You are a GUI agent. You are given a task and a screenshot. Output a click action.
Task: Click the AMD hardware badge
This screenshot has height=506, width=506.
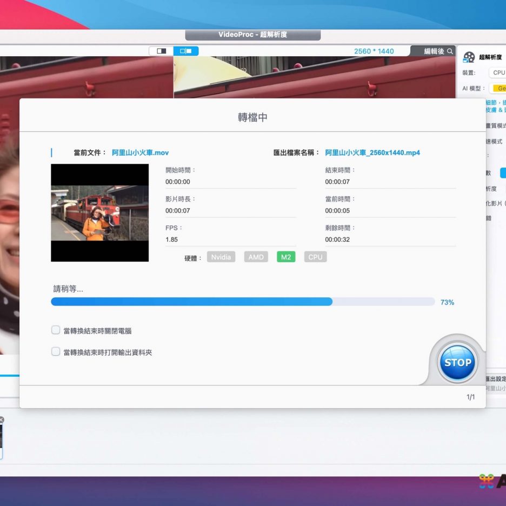[x=256, y=257]
